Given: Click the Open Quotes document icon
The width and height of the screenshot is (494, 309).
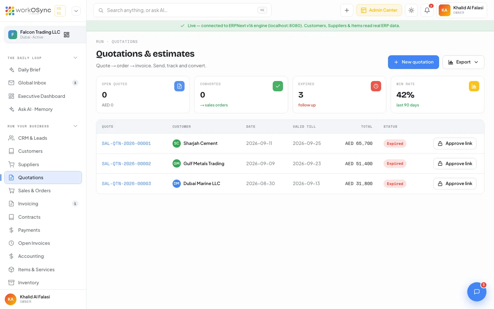Looking at the screenshot, I should [x=179, y=86].
